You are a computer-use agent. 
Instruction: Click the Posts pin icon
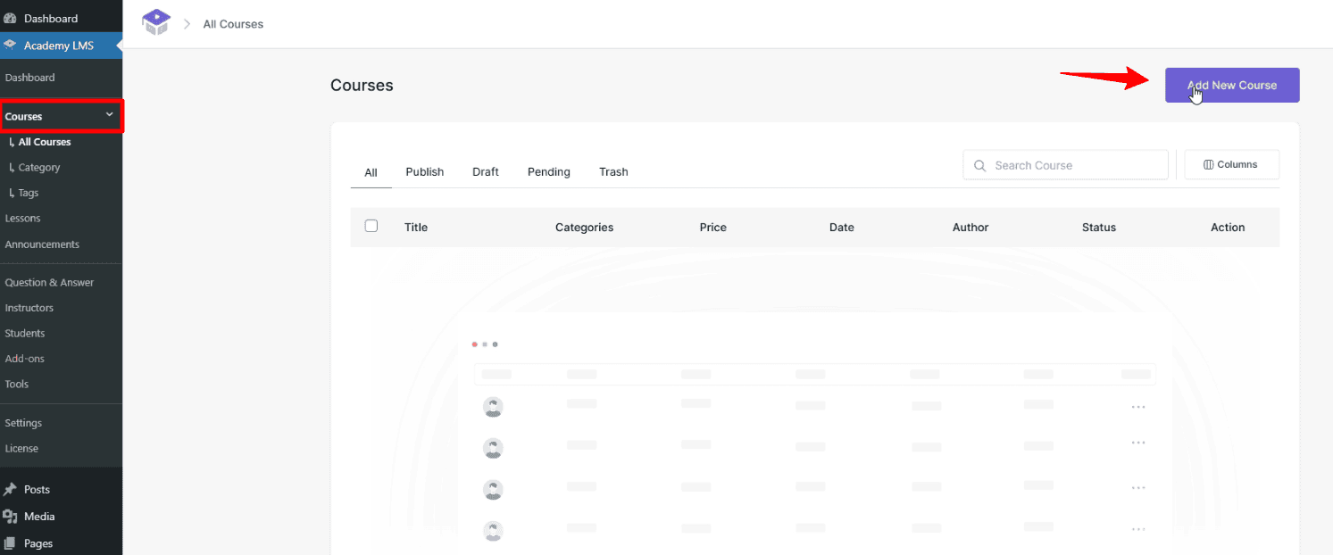pos(10,489)
